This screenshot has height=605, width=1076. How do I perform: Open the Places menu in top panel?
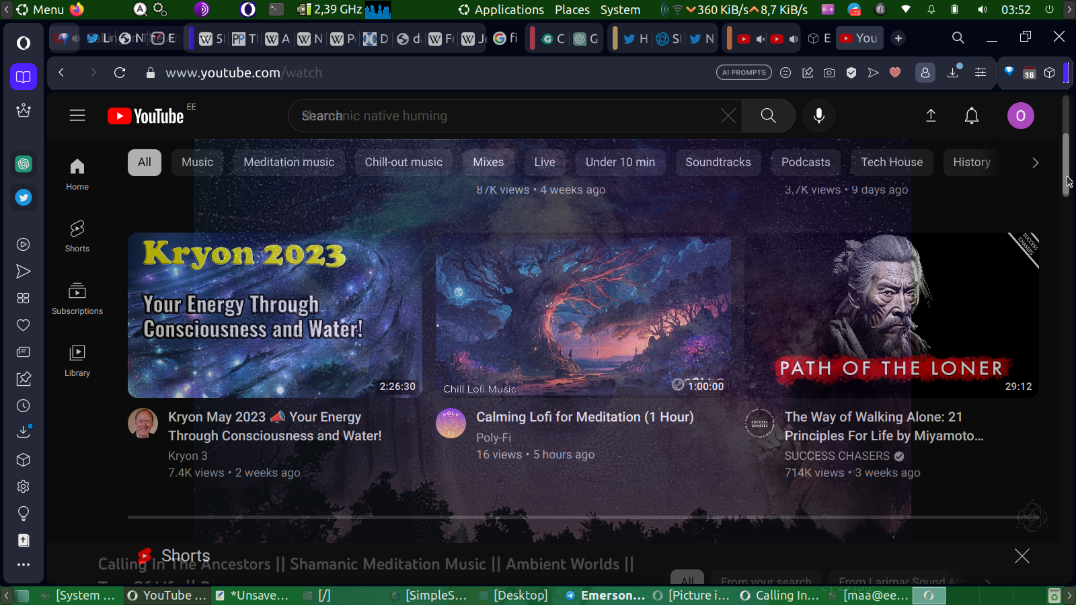(x=572, y=9)
